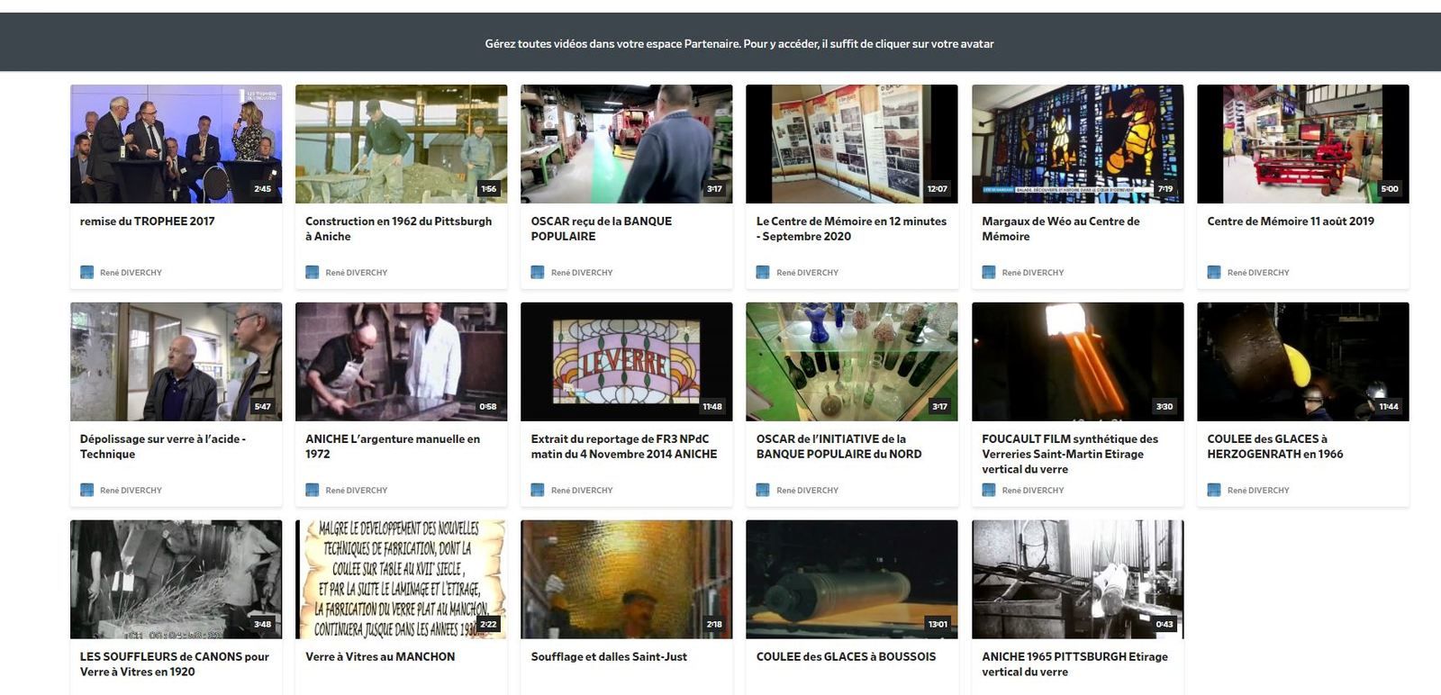Open 'ANICHE L'argenture manuelle en 1972' thumbnail
Screen dimensions: 1441x695
pos(401,362)
